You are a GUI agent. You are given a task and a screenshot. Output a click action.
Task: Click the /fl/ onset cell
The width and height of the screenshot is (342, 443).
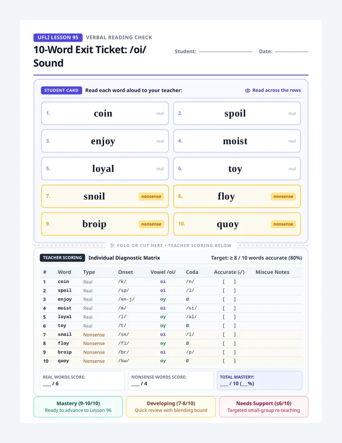coord(123,343)
